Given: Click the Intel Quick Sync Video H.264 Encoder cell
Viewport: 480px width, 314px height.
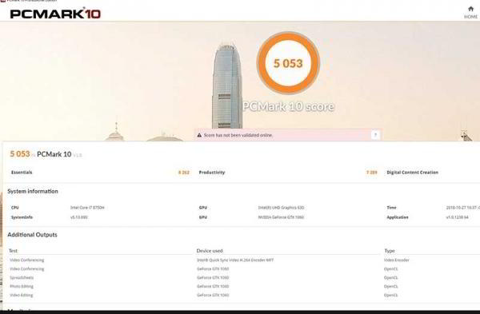Looking at the screenshot, I should 235,260.
